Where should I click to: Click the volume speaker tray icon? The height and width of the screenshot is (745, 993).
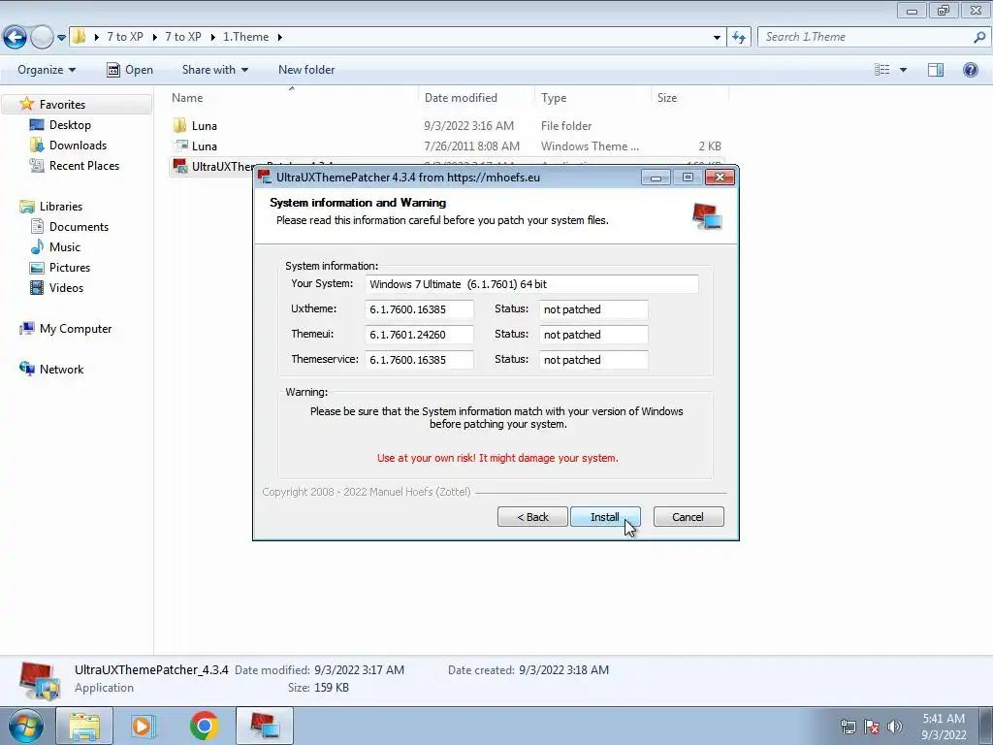[x=894, y=727]
